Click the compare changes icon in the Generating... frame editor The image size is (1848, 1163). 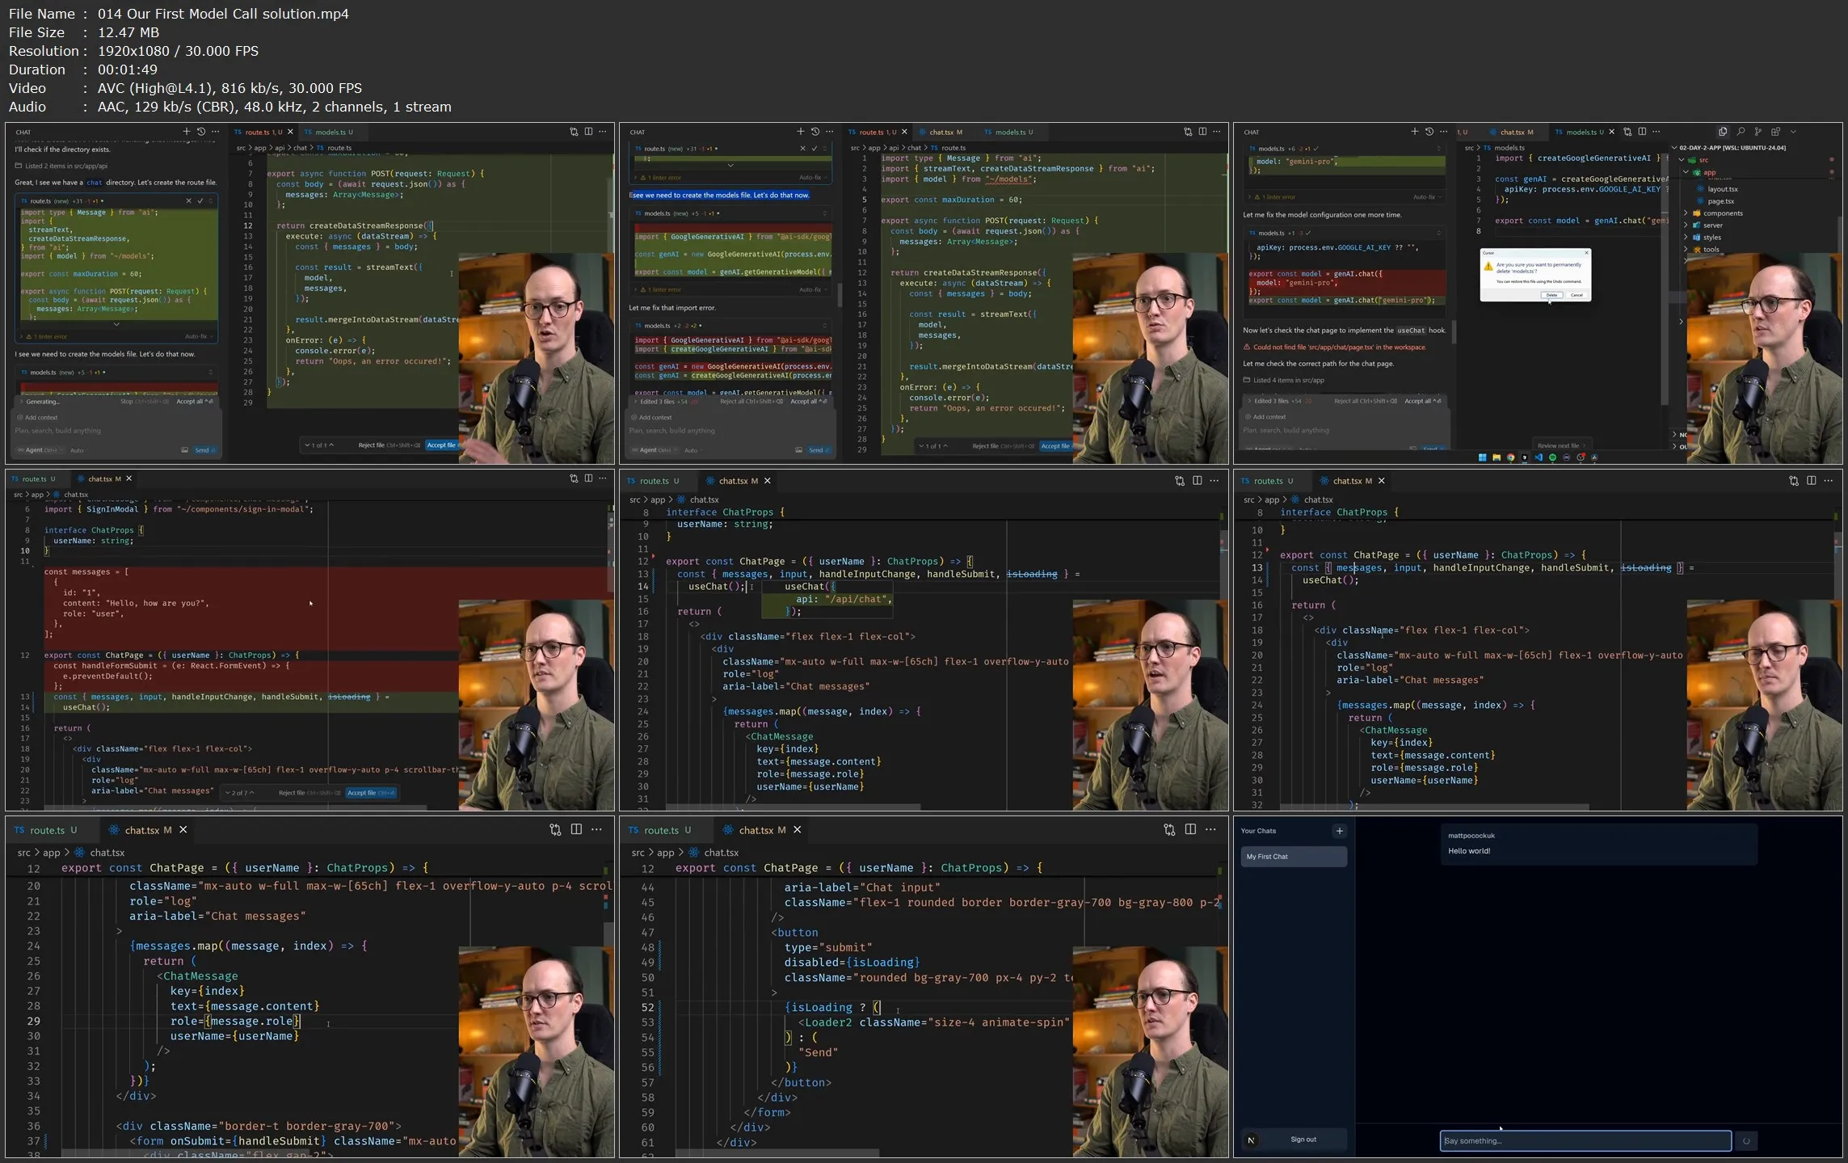coord(574,132)
